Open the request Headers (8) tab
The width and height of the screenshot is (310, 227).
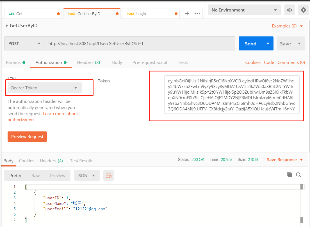click(x=88, y=62)
